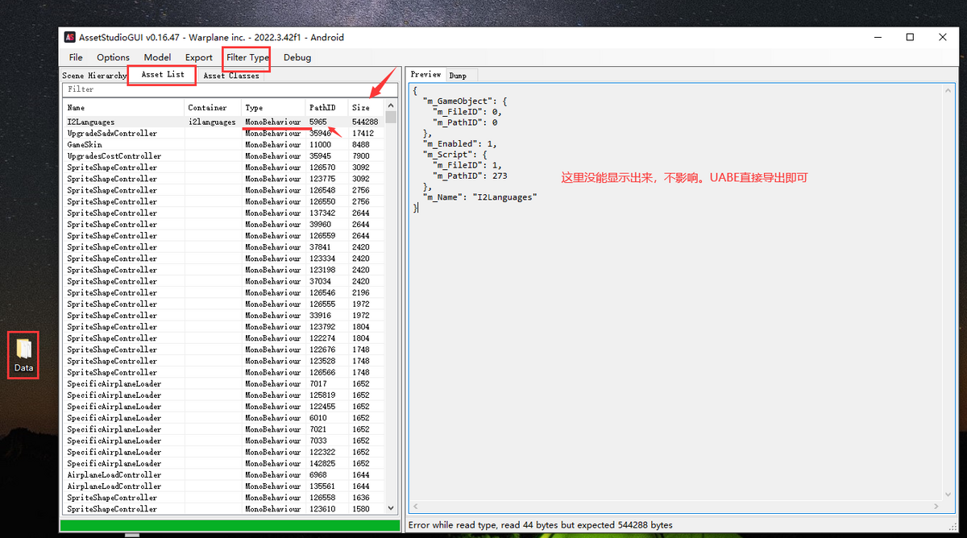Screen dimensions: 967x538
Task: Select SpecificAirplaneLoader row with PathID 7033
Action: click(x=224, y=441)
